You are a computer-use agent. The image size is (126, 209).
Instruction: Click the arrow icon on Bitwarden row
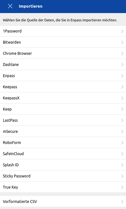click(122, 42)
